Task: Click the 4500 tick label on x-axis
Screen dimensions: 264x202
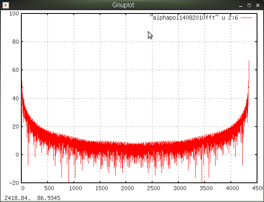Action: (257, 189)
